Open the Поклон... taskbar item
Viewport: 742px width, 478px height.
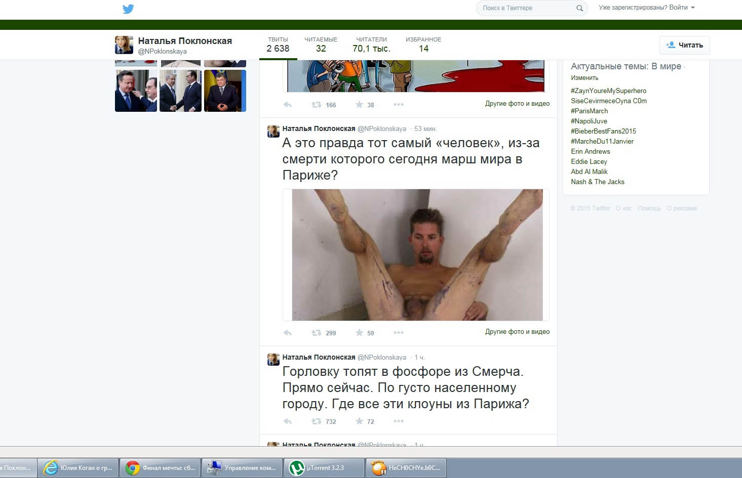[18, 468]
